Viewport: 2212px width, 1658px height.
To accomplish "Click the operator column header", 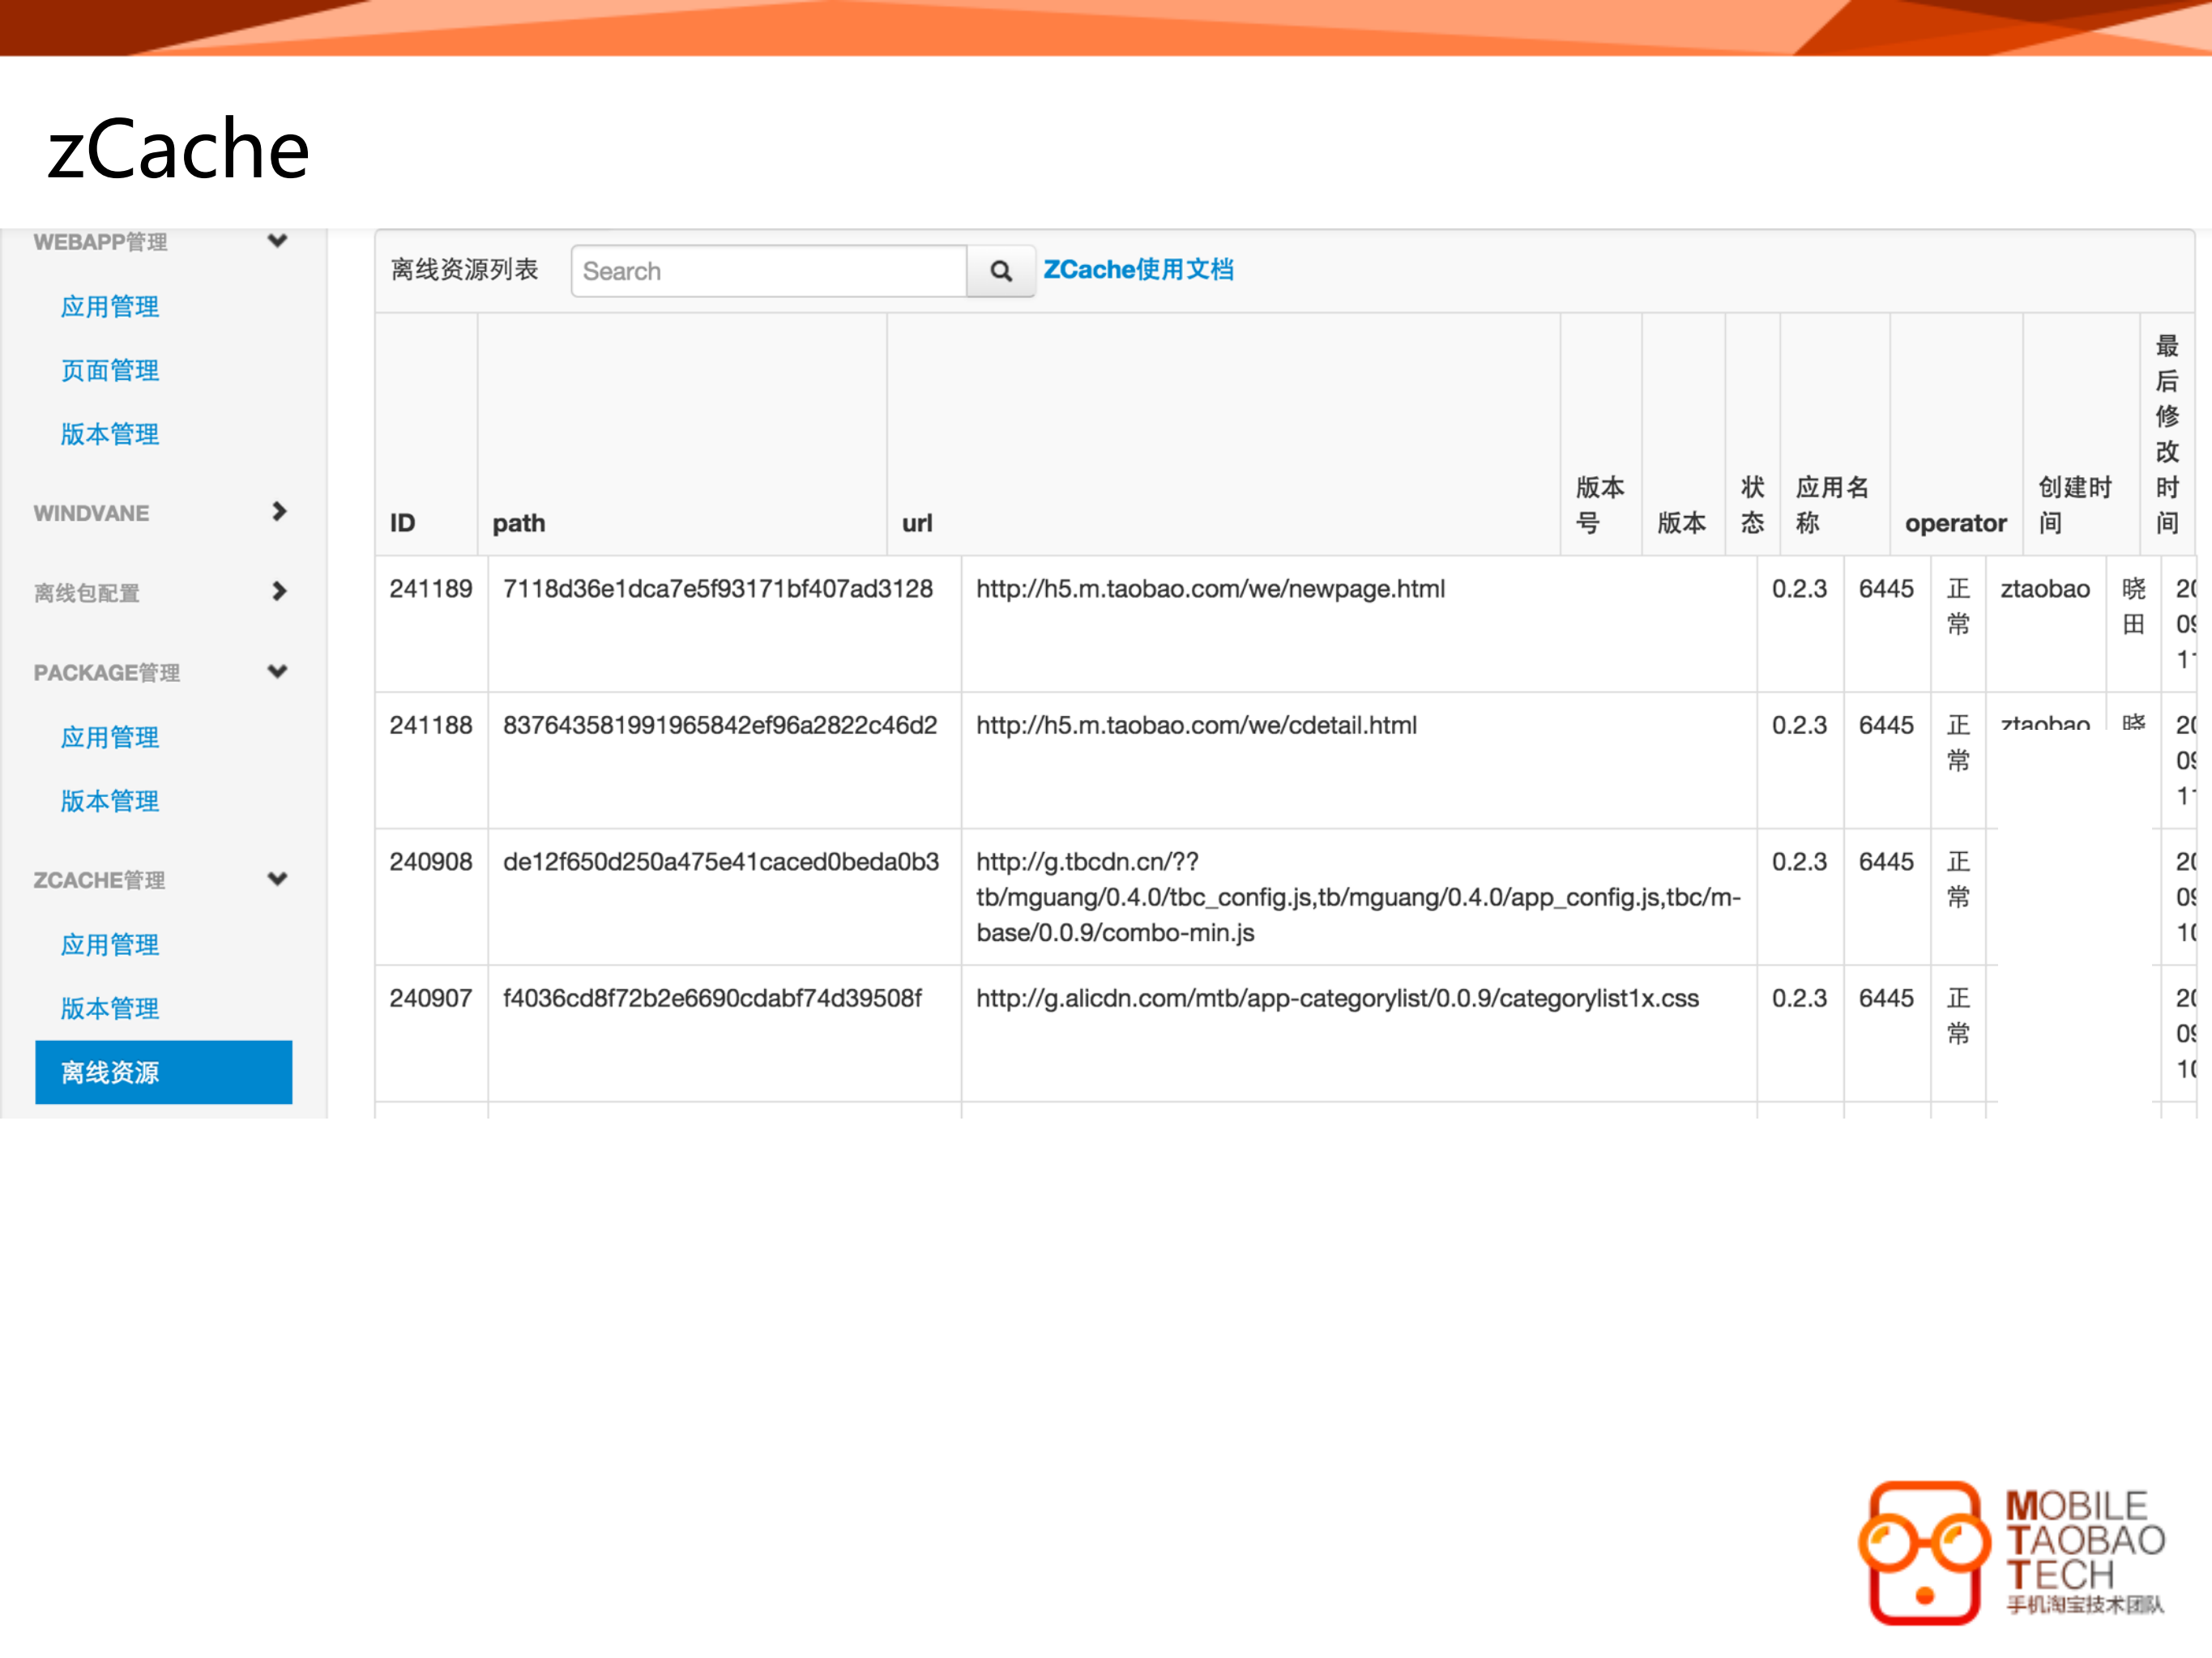I will (1954, 522).
